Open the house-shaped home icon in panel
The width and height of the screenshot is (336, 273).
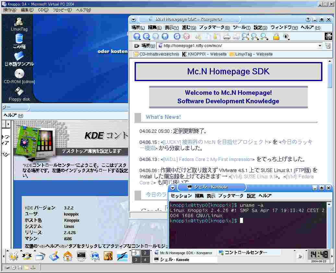click(x=67, y=256)
